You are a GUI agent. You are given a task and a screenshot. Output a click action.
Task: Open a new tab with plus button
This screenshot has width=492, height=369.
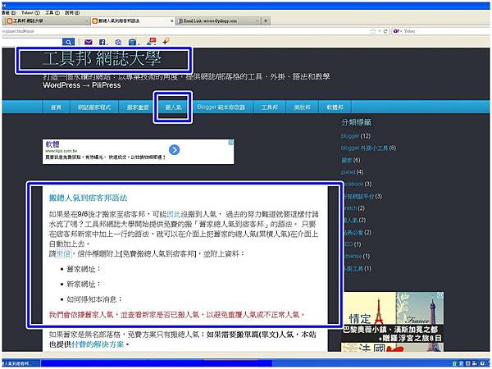coord(266,20)
